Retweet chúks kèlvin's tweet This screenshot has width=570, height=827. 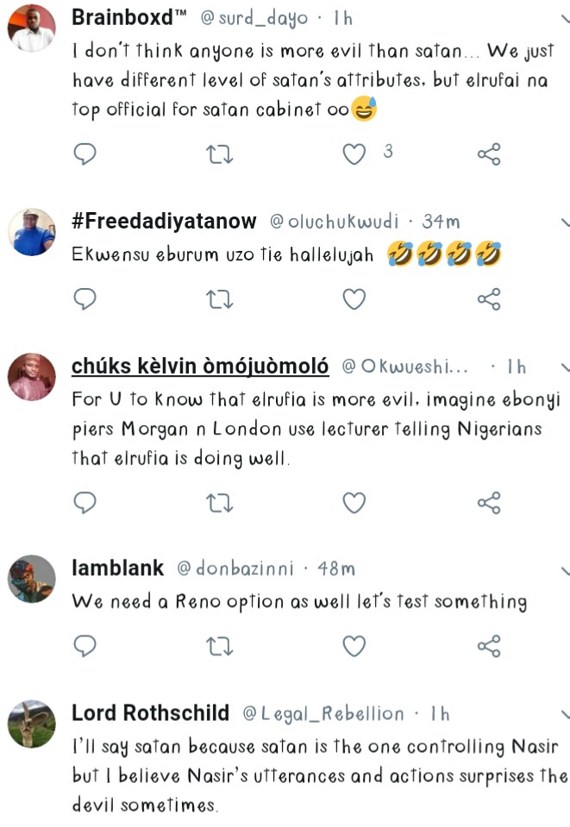(x=217, y=501)
